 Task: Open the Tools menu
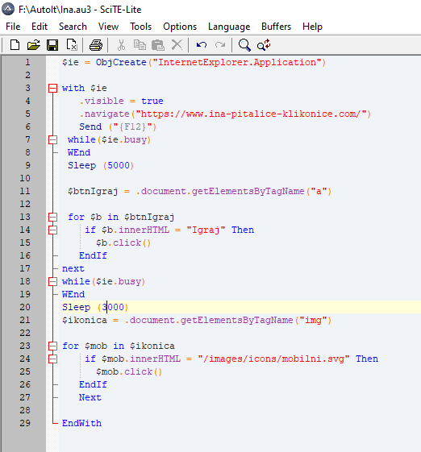point(140,27)
